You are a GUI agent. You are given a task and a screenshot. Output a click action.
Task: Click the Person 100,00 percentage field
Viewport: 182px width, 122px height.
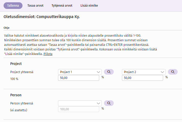coord(78,109)
